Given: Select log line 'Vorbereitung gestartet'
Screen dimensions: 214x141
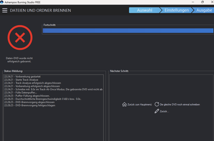Looking at the screenshot, I should click(22, 77).
